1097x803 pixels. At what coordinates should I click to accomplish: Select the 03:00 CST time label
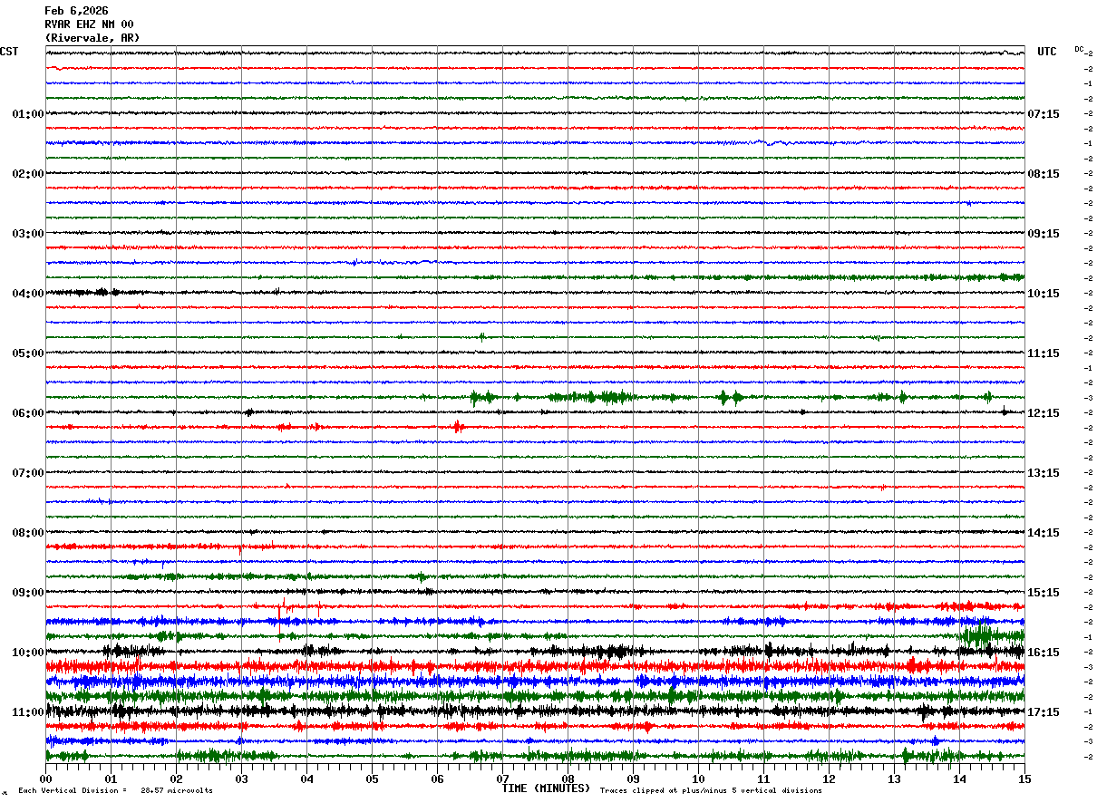28,234
